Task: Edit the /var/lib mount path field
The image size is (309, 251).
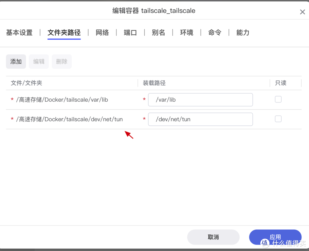Action: [x=200, y=100]
